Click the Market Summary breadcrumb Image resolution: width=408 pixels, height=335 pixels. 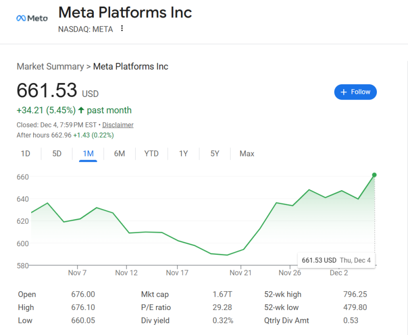coord(50,66)
